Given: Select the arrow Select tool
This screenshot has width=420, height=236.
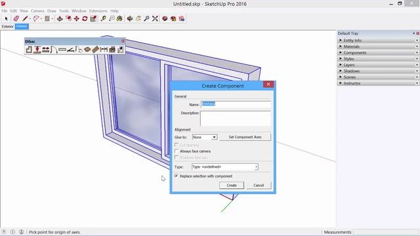Looking at the screenshot, I should point(6,18).
